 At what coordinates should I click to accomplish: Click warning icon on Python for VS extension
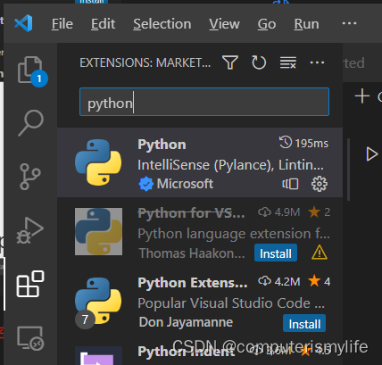[320, 253]
